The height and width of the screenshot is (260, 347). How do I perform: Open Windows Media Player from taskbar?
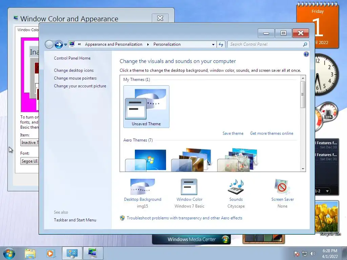pos(51,253)
